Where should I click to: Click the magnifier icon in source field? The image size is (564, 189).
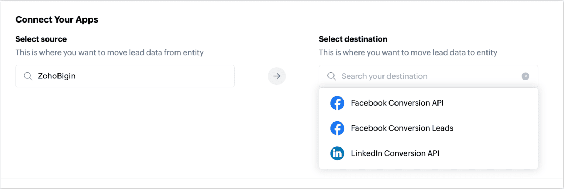[x=28, y=76]
